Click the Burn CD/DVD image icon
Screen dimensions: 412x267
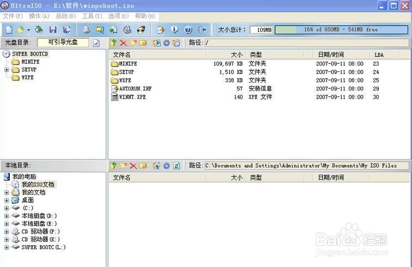[x=141, y=29]
